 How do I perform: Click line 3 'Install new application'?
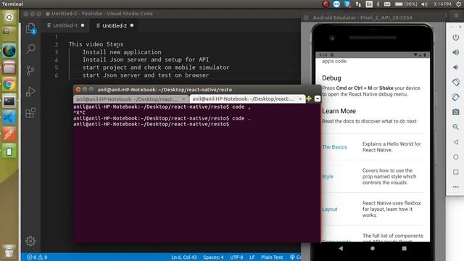click(x=122, y=52)
